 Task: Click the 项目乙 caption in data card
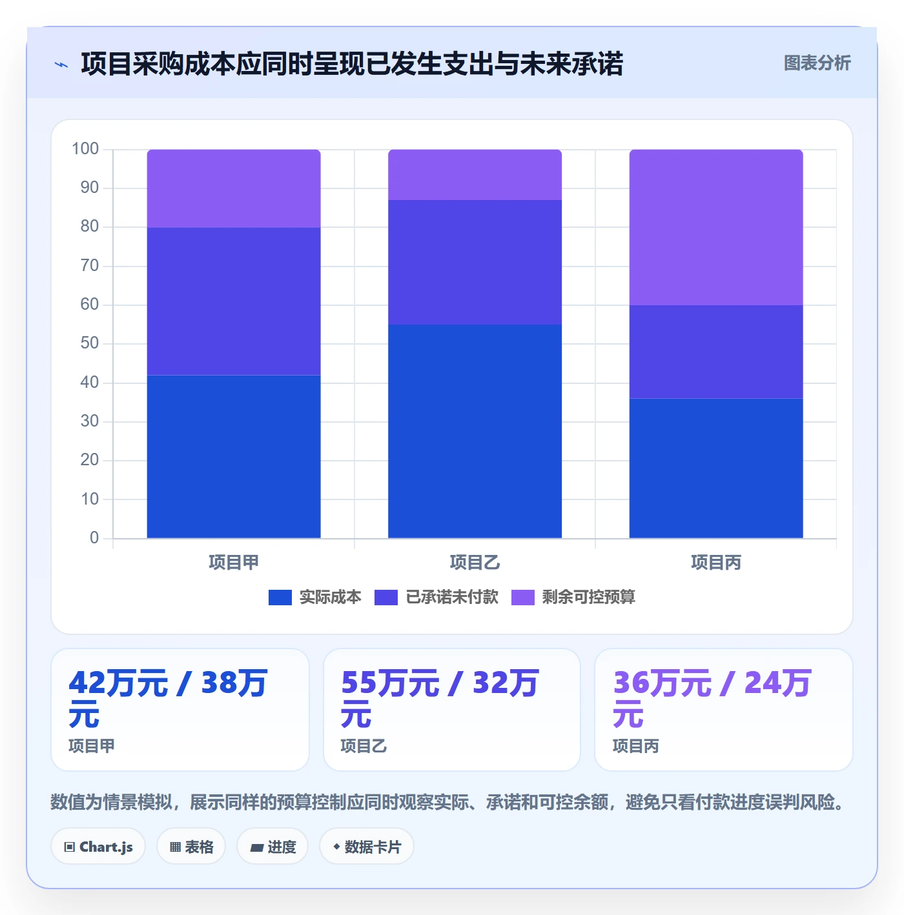pos(364,747)
